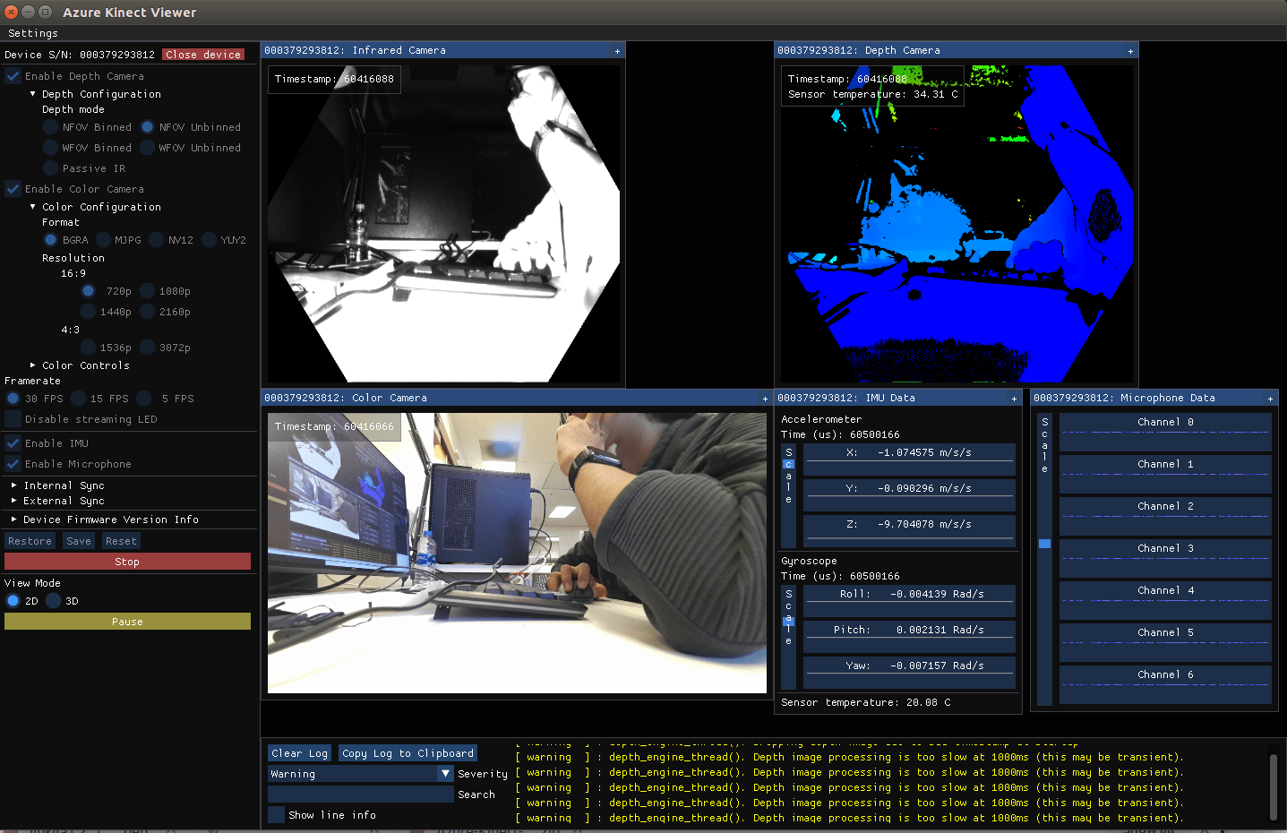Select WFOV Unbinned depth mode
The image size is (1287, 833).
[148, 148]
